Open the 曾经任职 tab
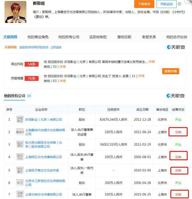 (x=124, y=37)
